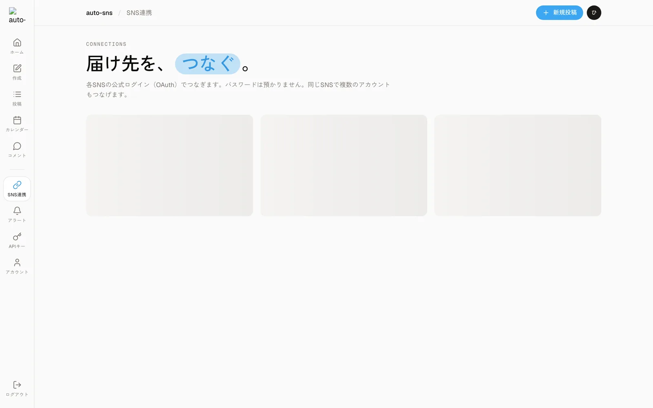653x408 pixels.
Task: Click the user avatar ひ
Action: (x=594, y=13)
